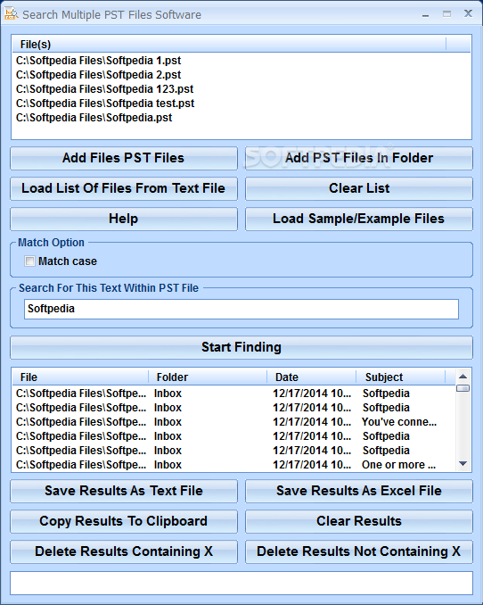Select result row with subject One or more ...

tap(233, 465)
